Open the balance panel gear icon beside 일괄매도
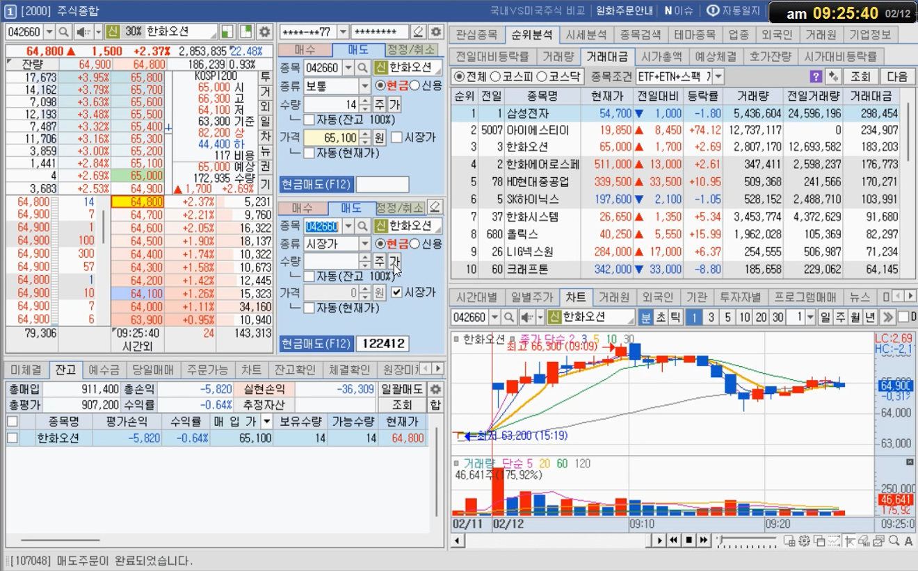This screenshot has width=918, height=571. pos(436,389)
